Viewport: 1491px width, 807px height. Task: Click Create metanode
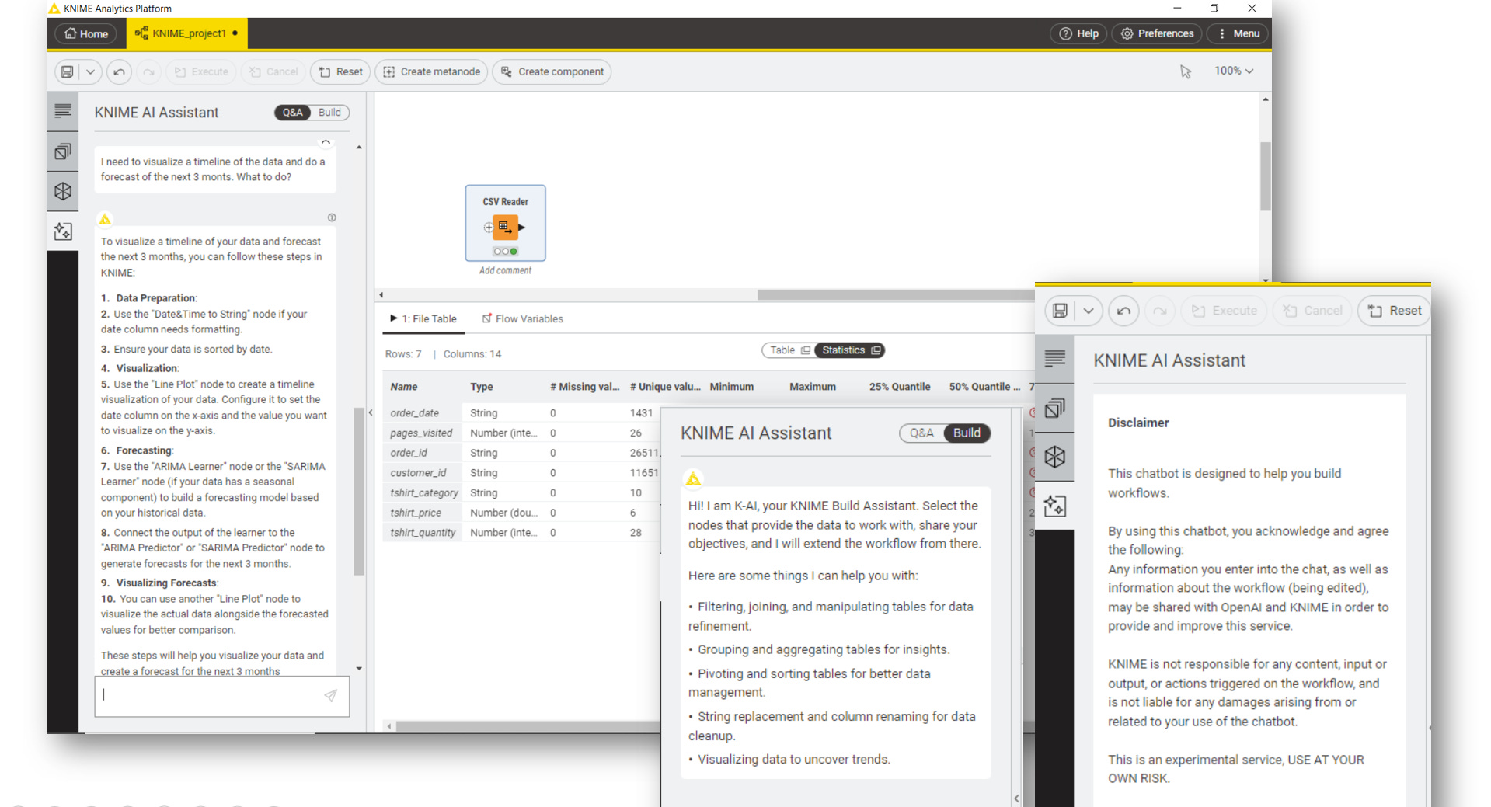tap(432, 71)
